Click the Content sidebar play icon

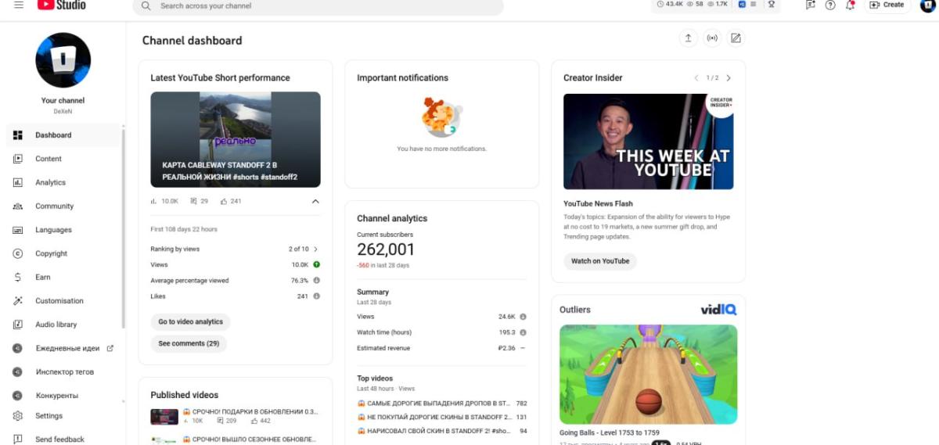pyautogui.click(x=18, y=159)
